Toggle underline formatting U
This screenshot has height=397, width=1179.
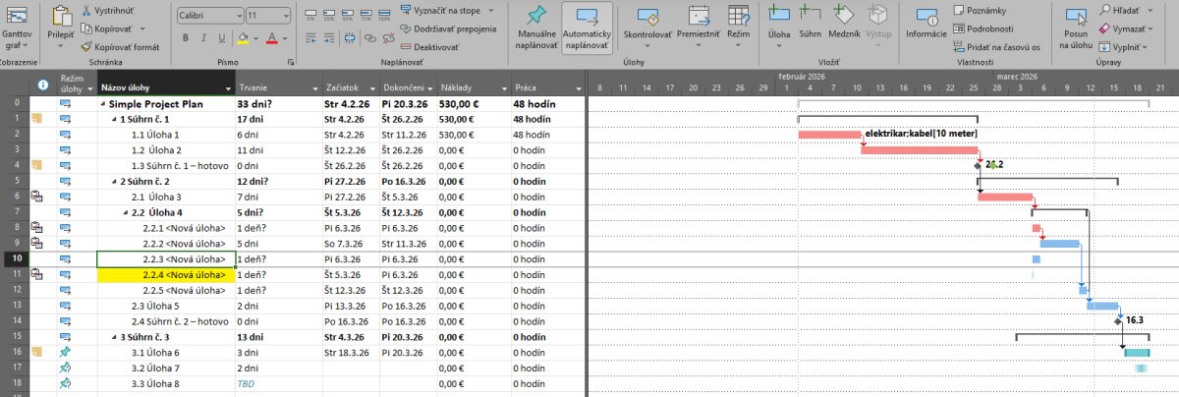click(223, 38)
